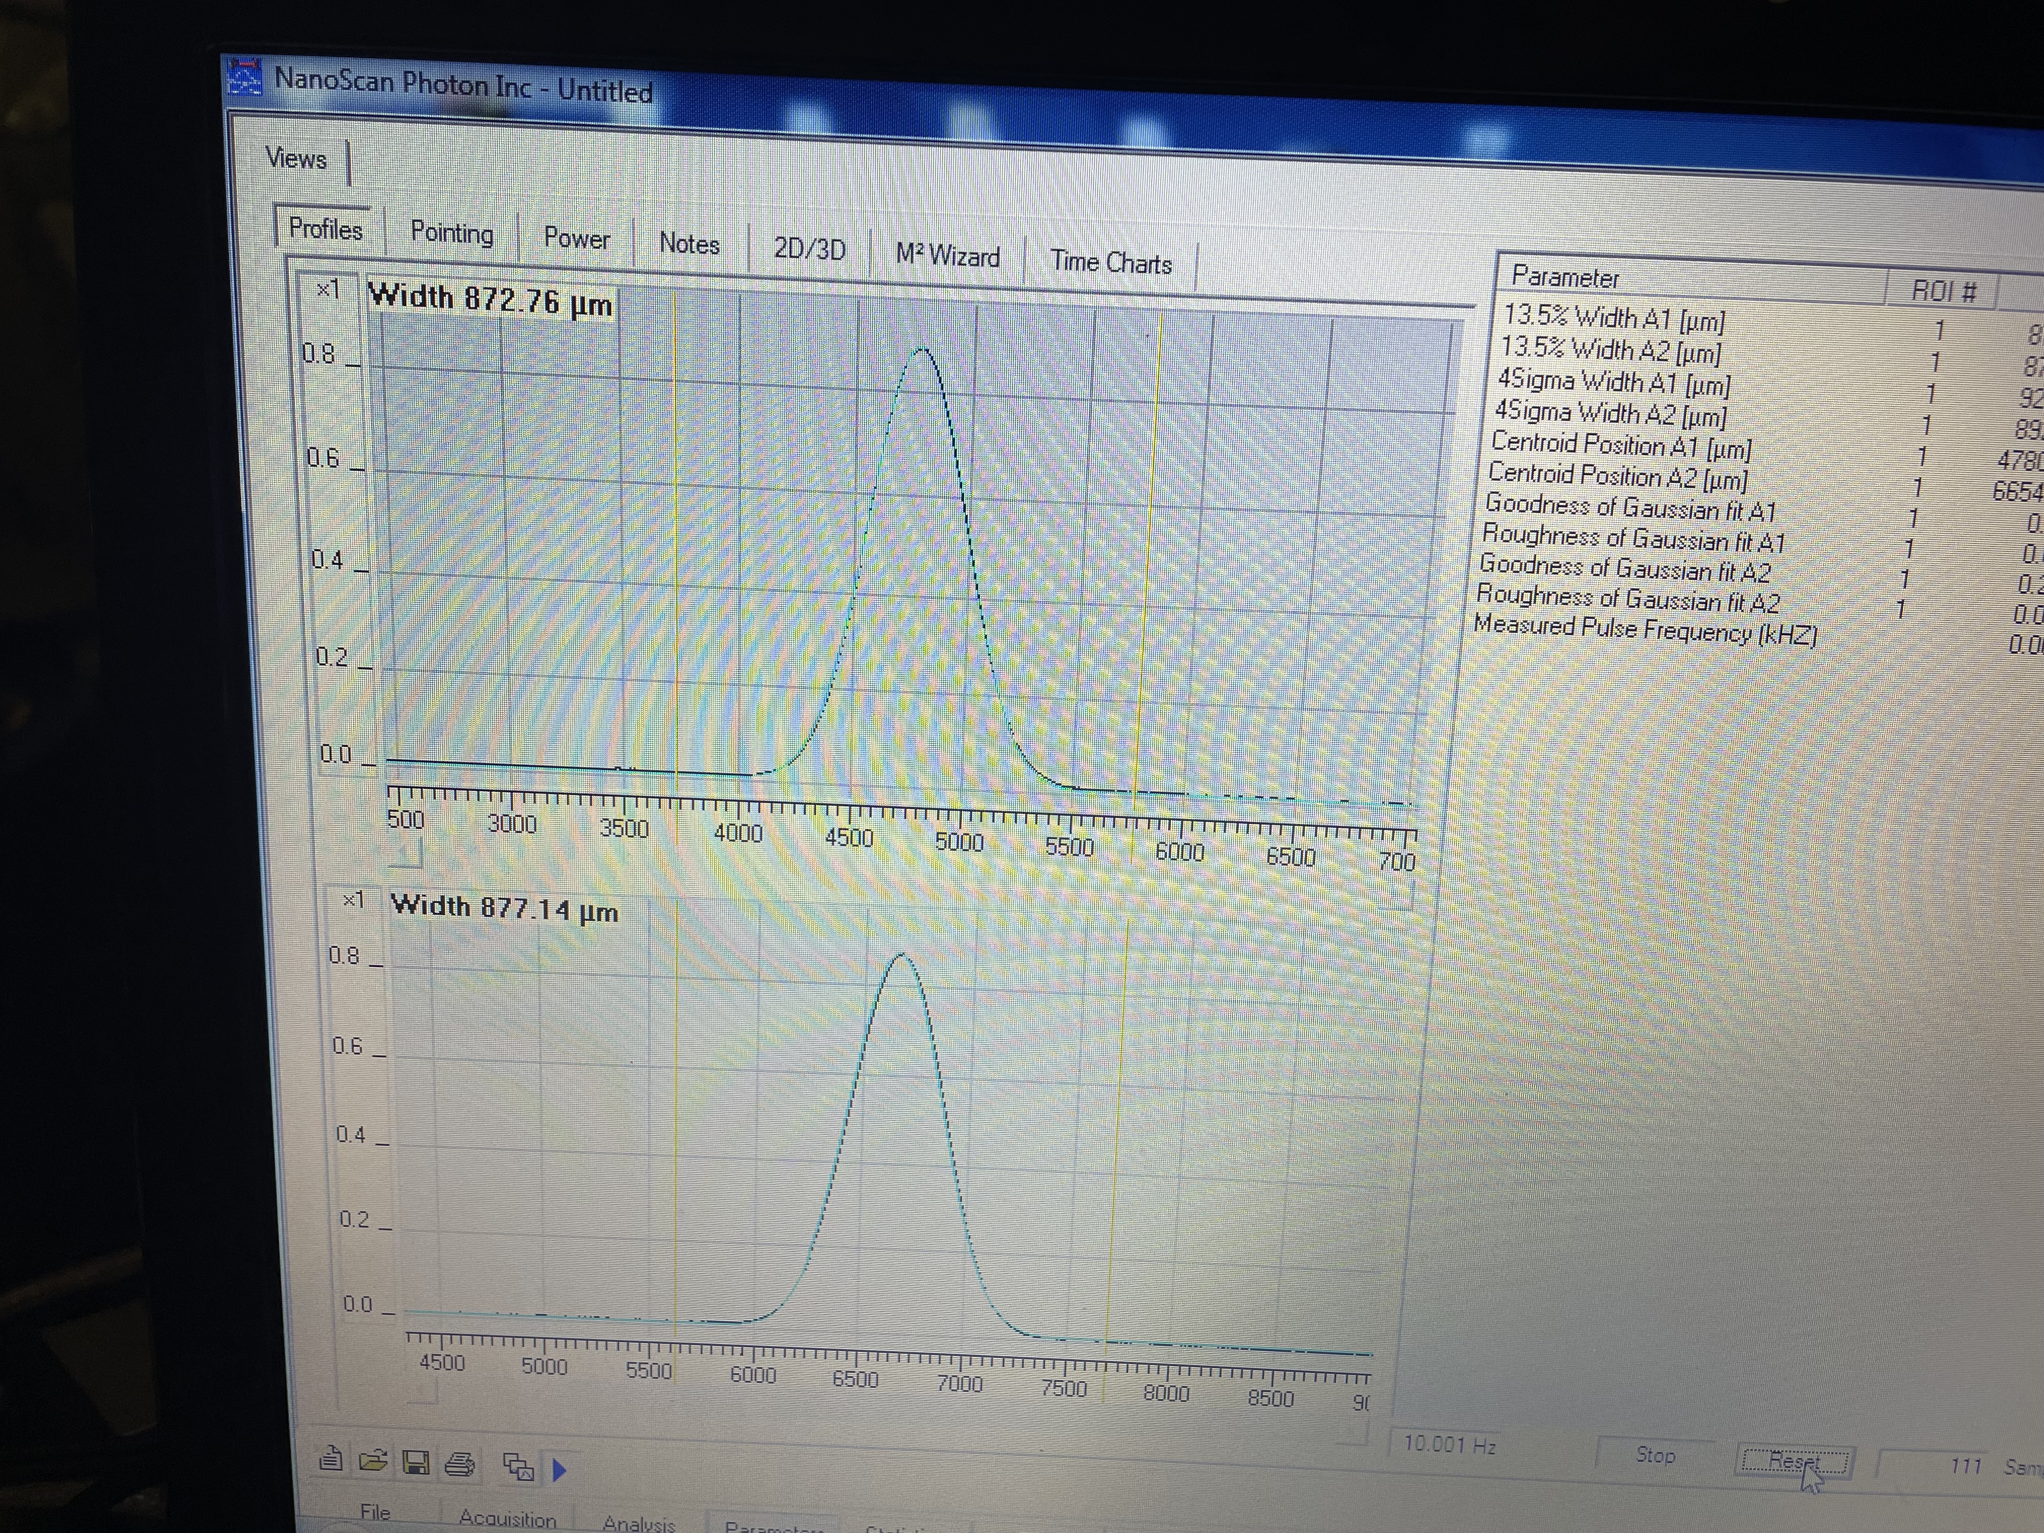Switch to the Pointing tab
Image resolution: width=2044 pixels, height=1533 pixels.
(452, 232)
